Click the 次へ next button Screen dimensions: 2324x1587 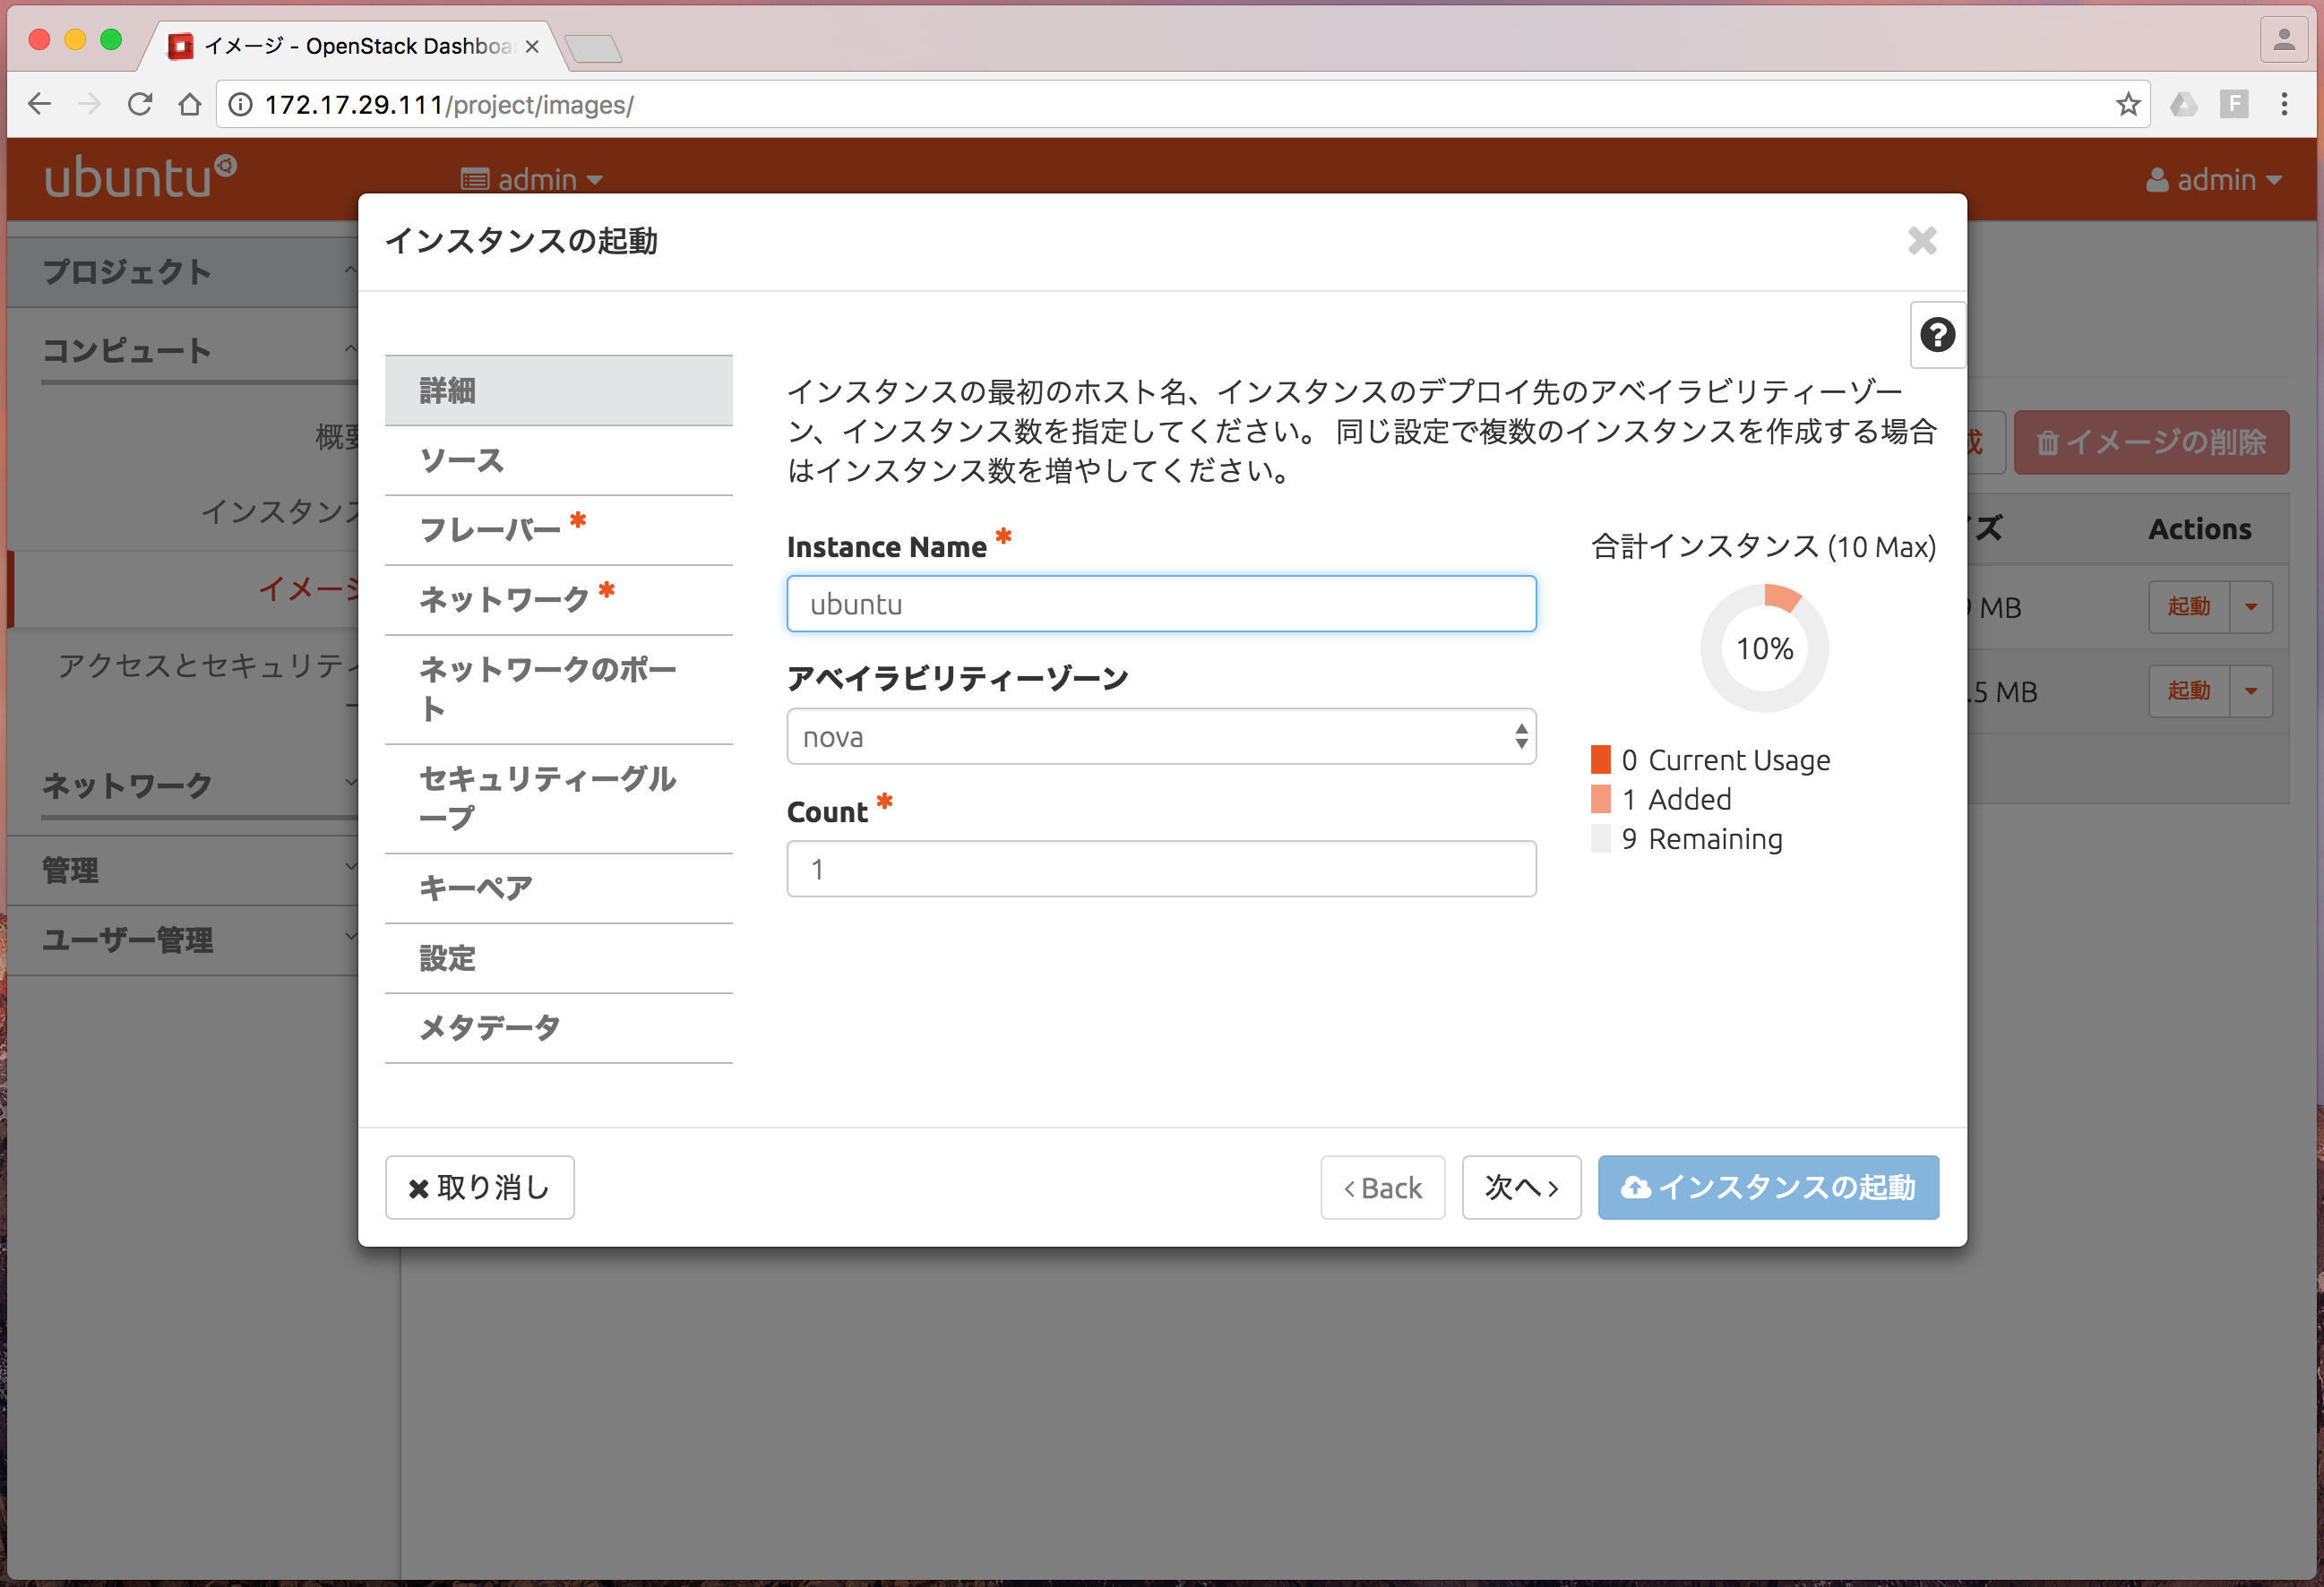(x=1520, y=1188)
